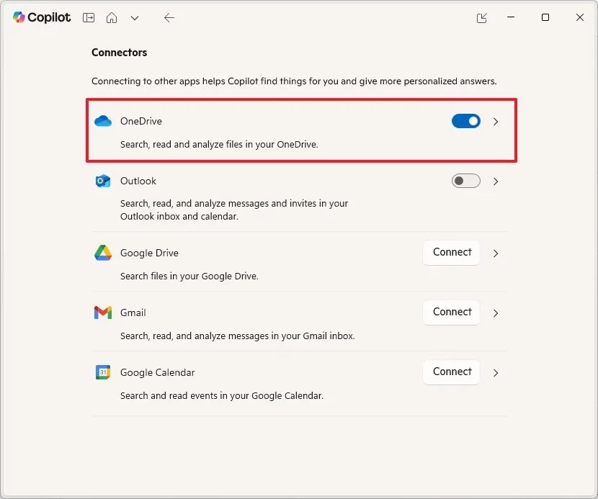Image resolution: width=598 pixels, height=499 pixels.
Task: Open the chat sidebar icon
Action: click(88, 17)
